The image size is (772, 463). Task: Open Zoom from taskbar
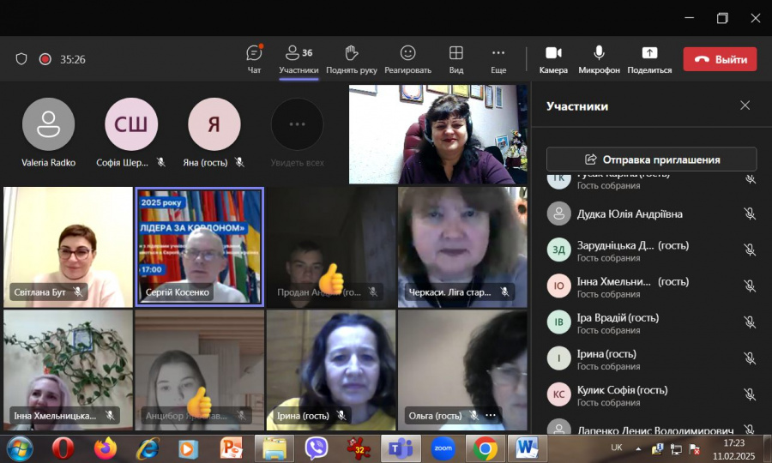tap(443, 448)
